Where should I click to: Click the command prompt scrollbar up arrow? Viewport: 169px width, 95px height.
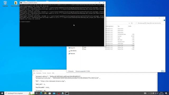coord(105,5)
